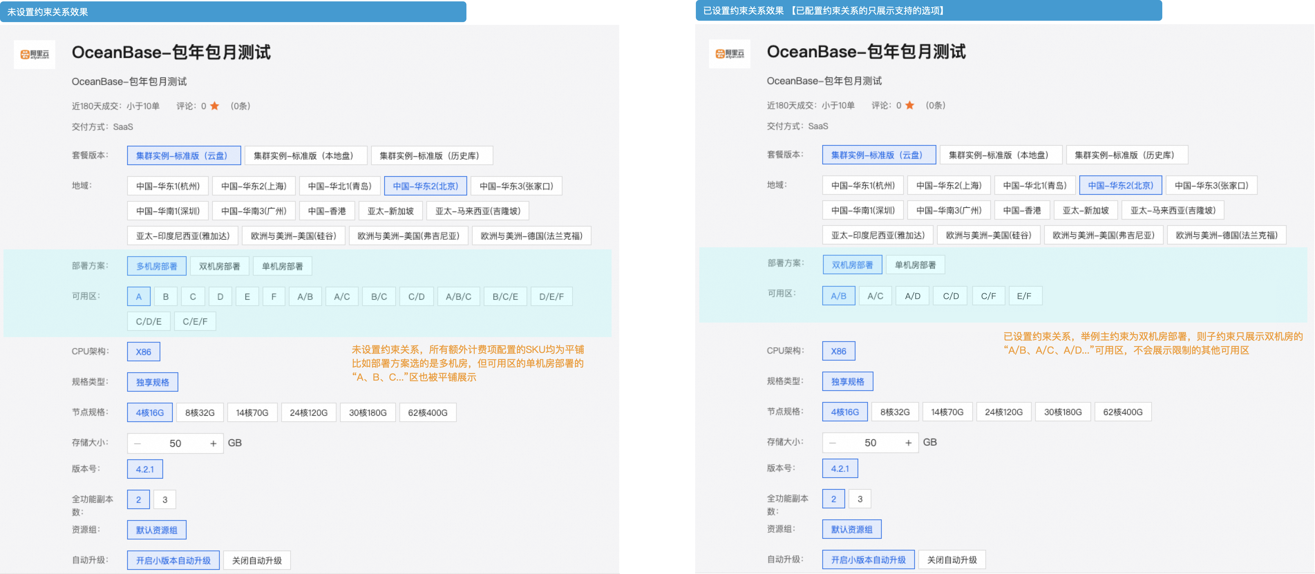Select version 4.2.1 in the right panel
This screenshot has height=574, width=1315.
click(x=840, y=468)
